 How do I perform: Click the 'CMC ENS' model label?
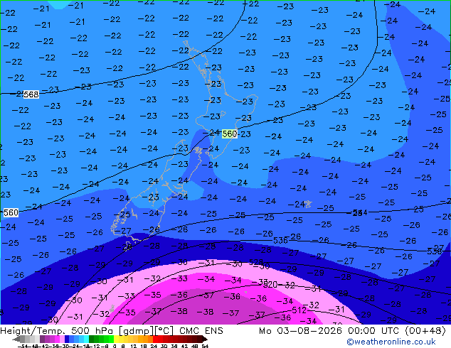point(201,331)
